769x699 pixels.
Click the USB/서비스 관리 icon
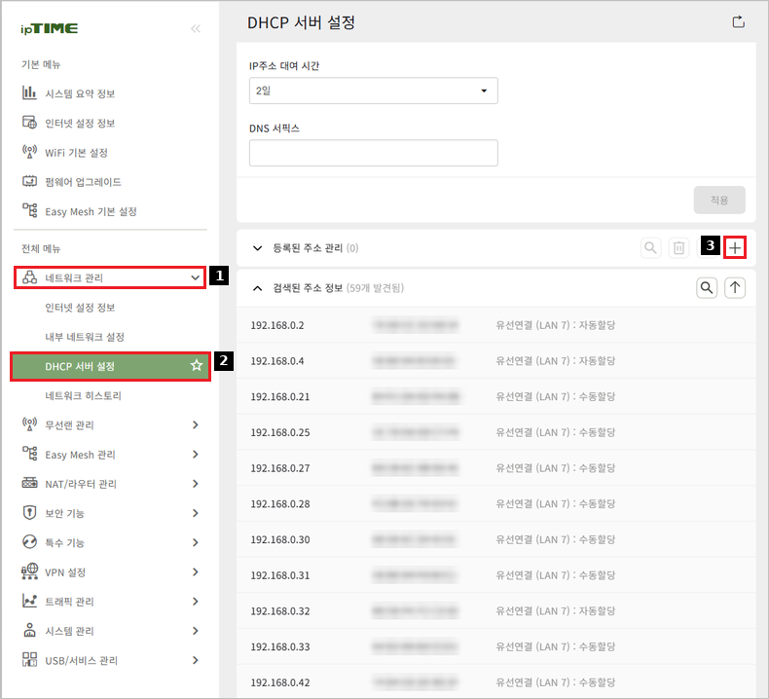[29, 659]
